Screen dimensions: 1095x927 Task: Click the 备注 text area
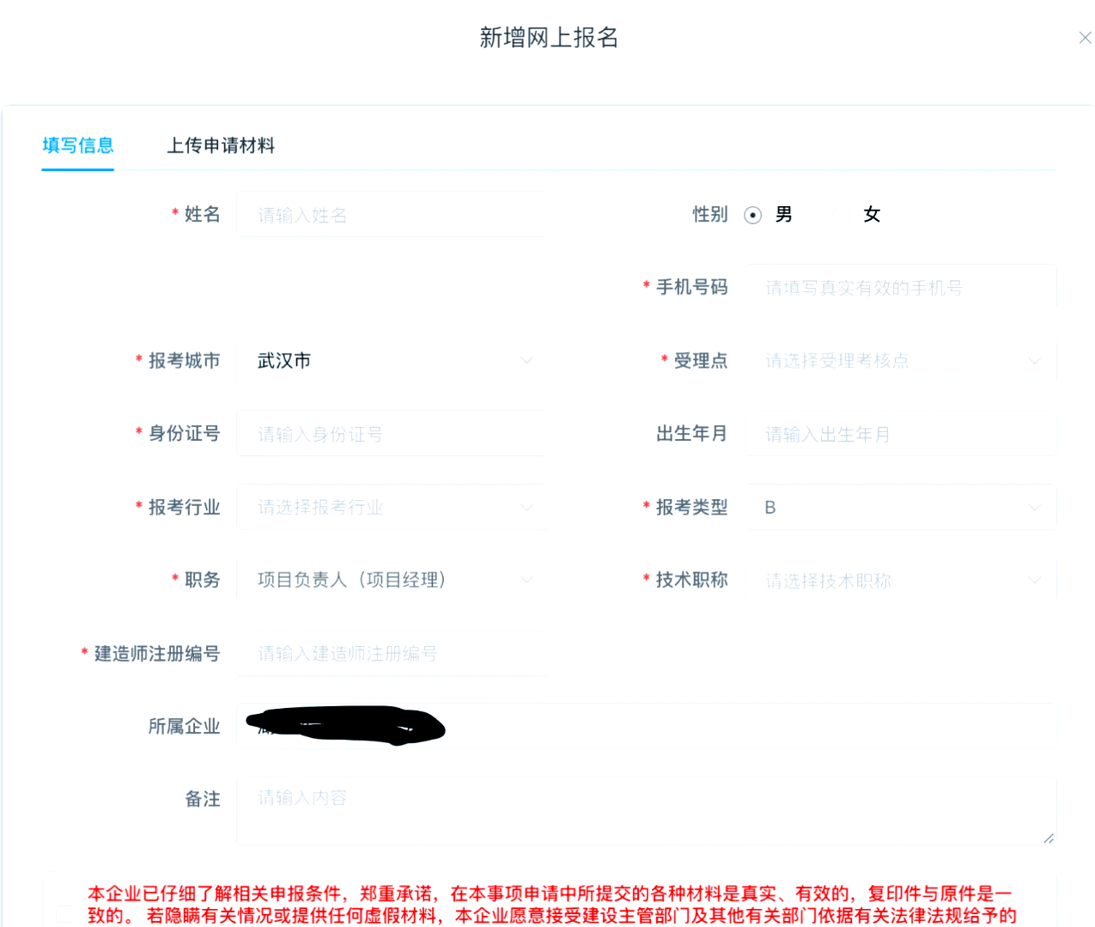(647, 810)
